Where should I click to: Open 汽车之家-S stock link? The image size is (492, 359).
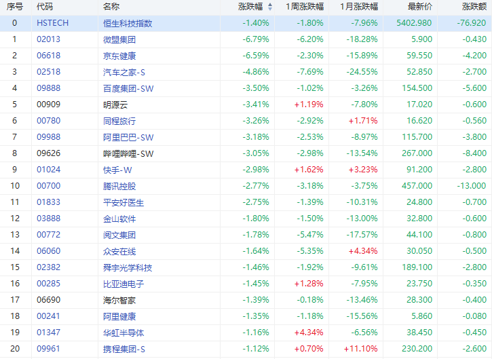(124, 72)
